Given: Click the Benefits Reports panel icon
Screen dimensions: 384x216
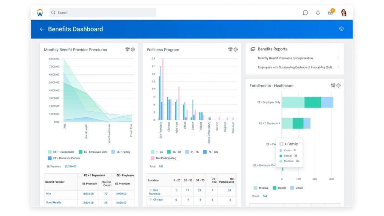Looking at the screenshot, I should click(253, 49).
